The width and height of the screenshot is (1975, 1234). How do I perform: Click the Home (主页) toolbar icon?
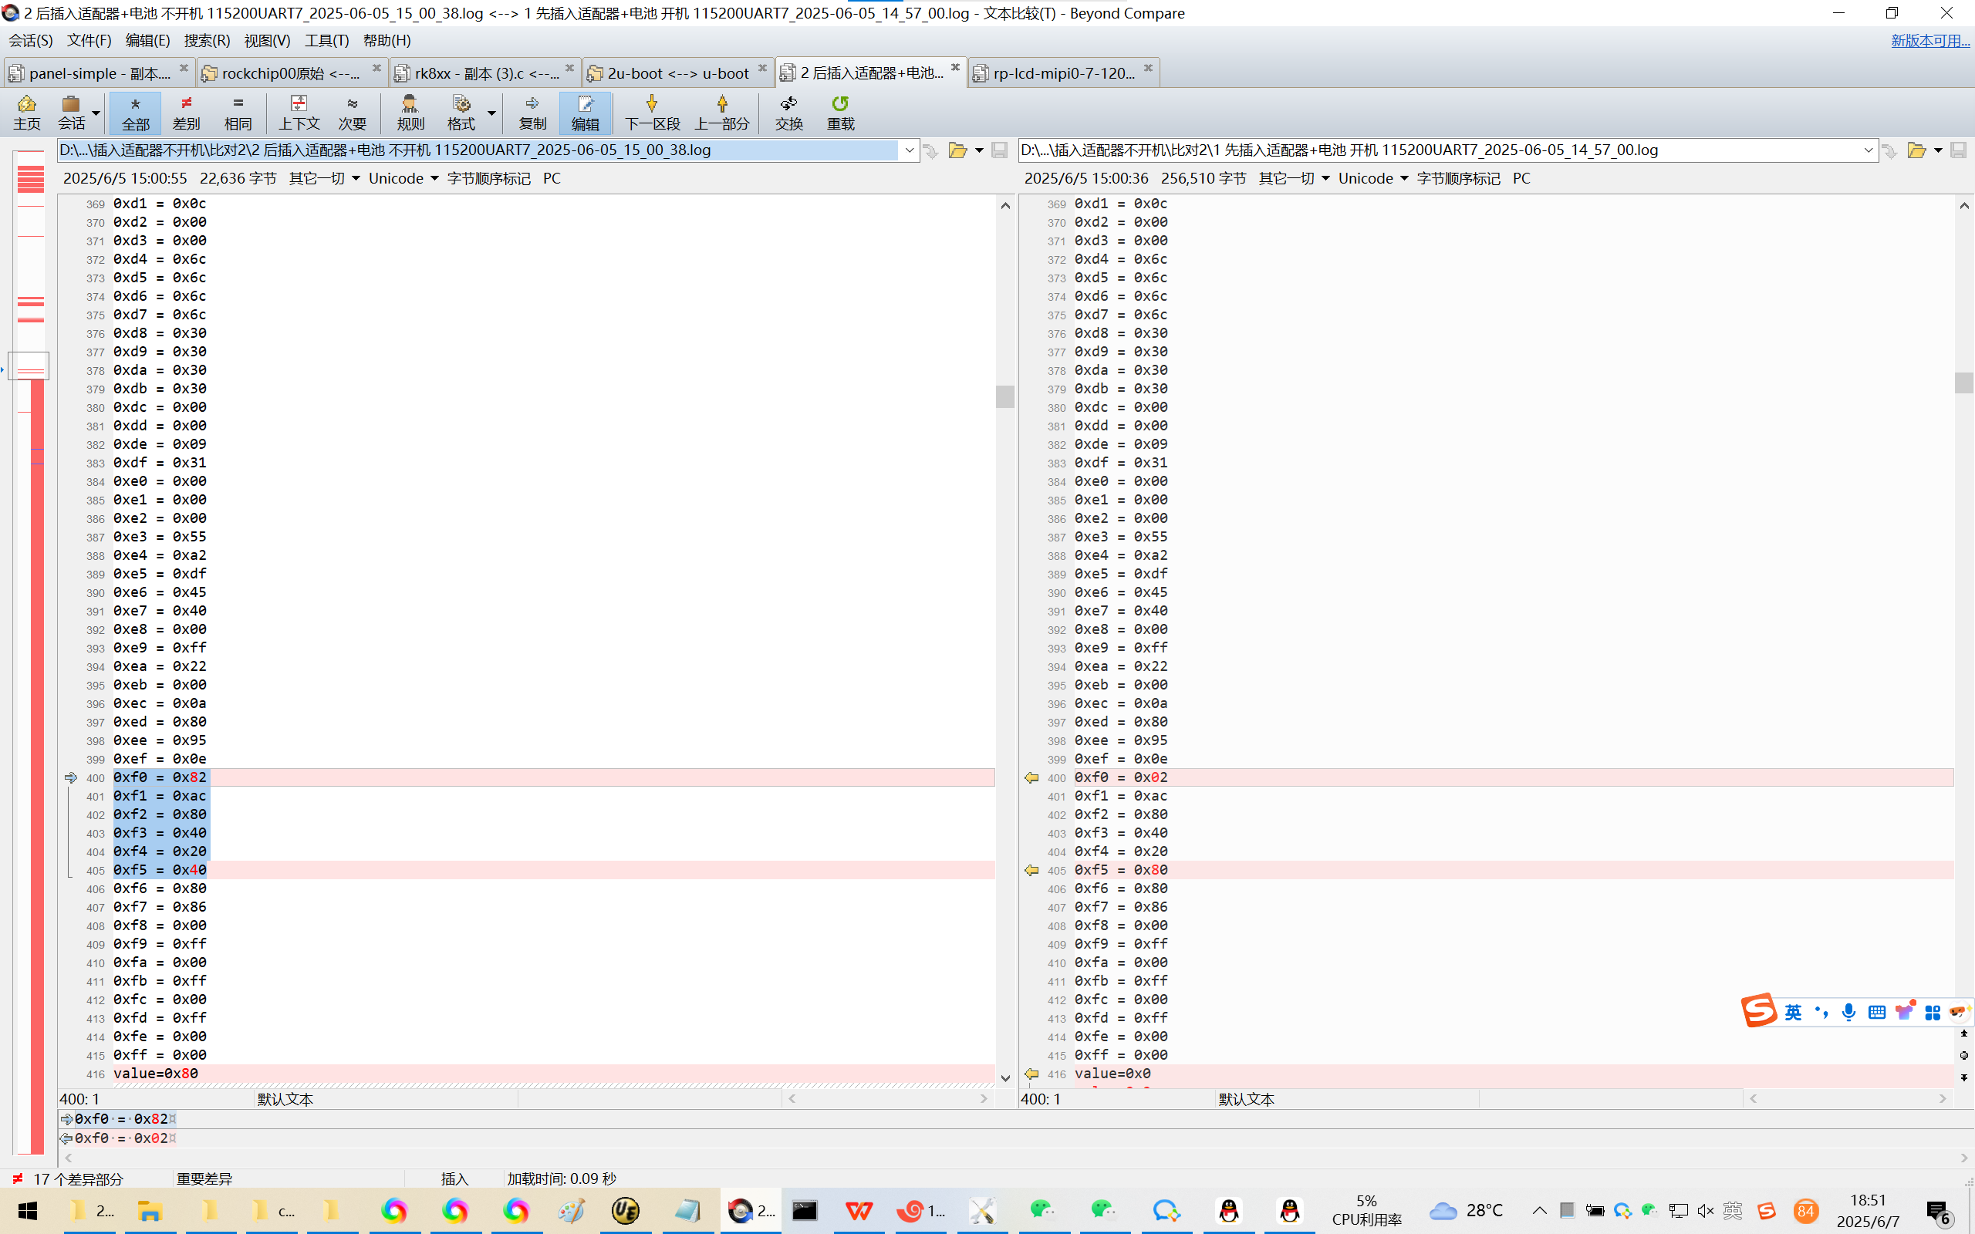[x=26, y=113]
